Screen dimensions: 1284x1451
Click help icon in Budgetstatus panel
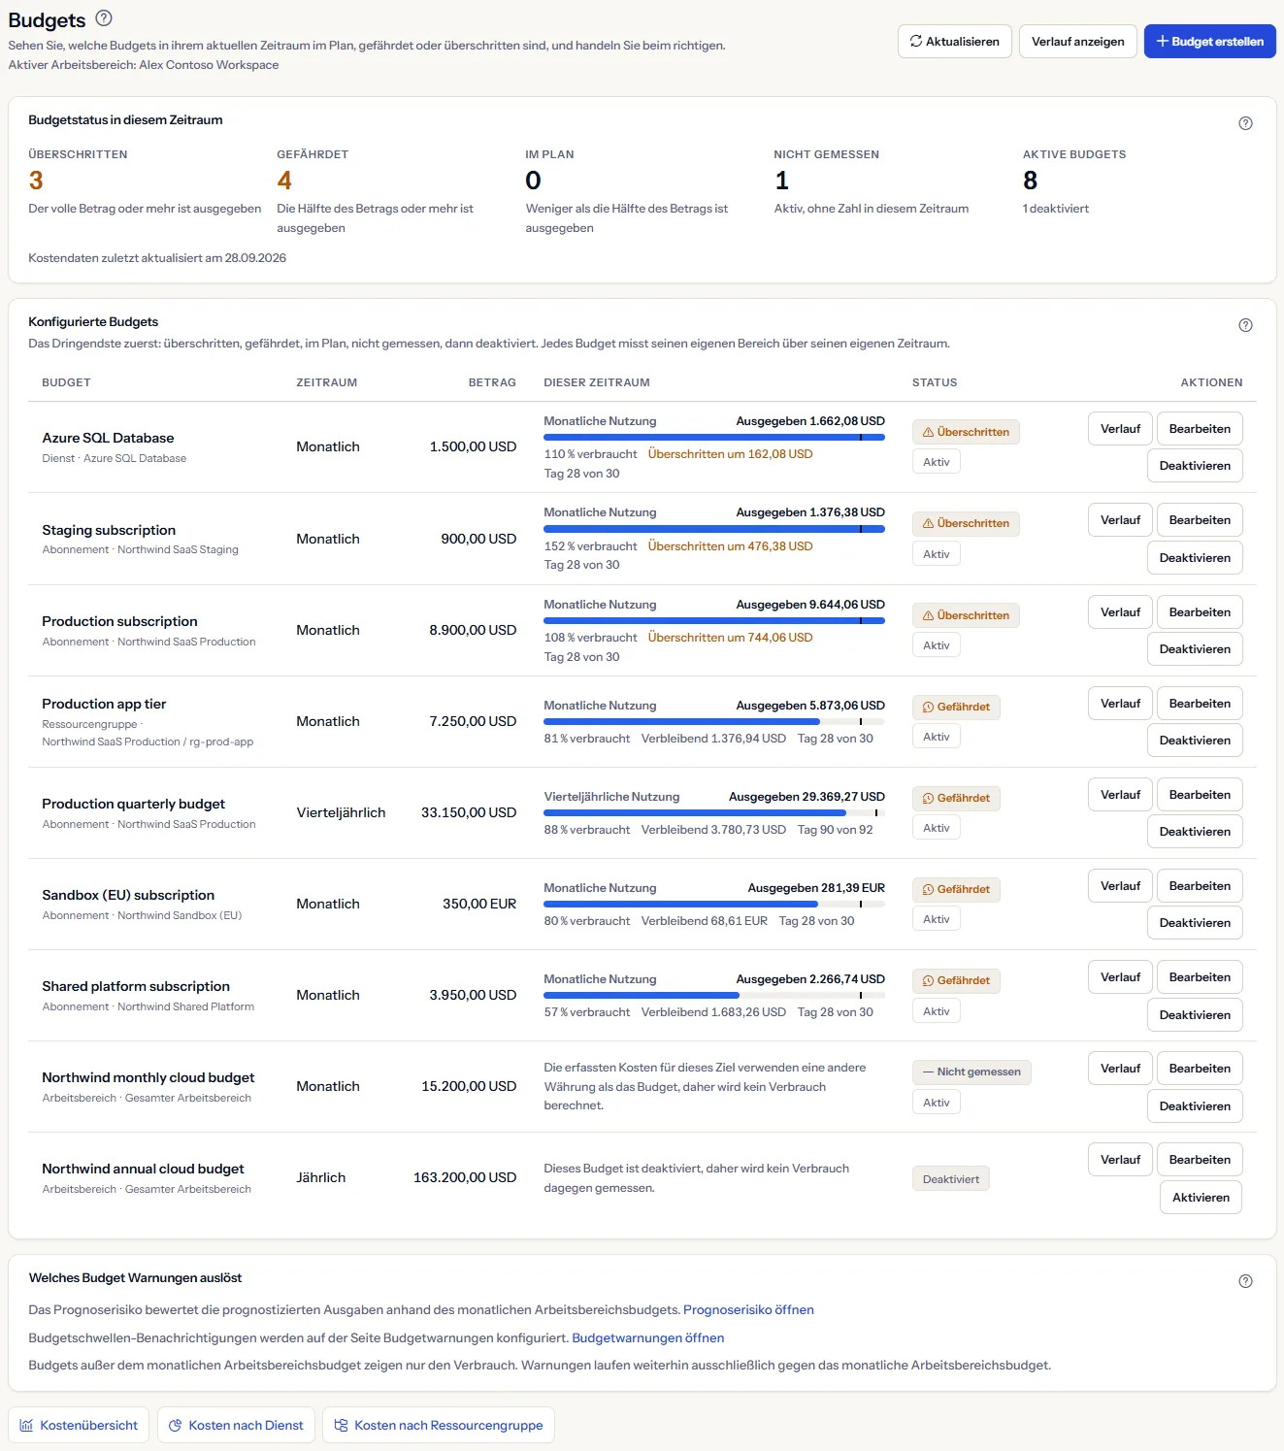click(x=1245, y=123)
